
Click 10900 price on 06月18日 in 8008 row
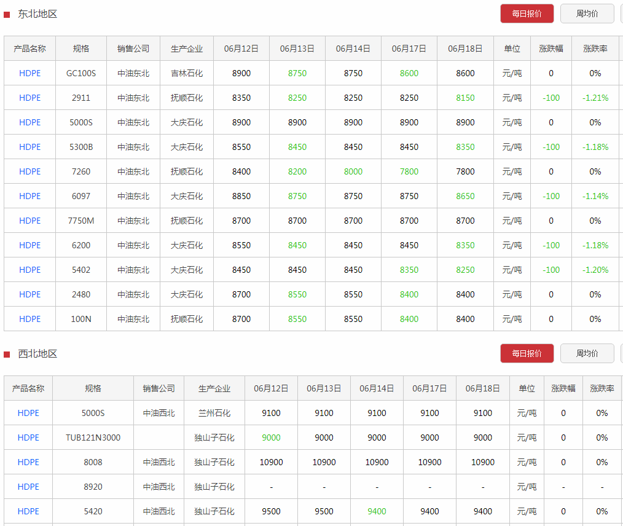483,463
